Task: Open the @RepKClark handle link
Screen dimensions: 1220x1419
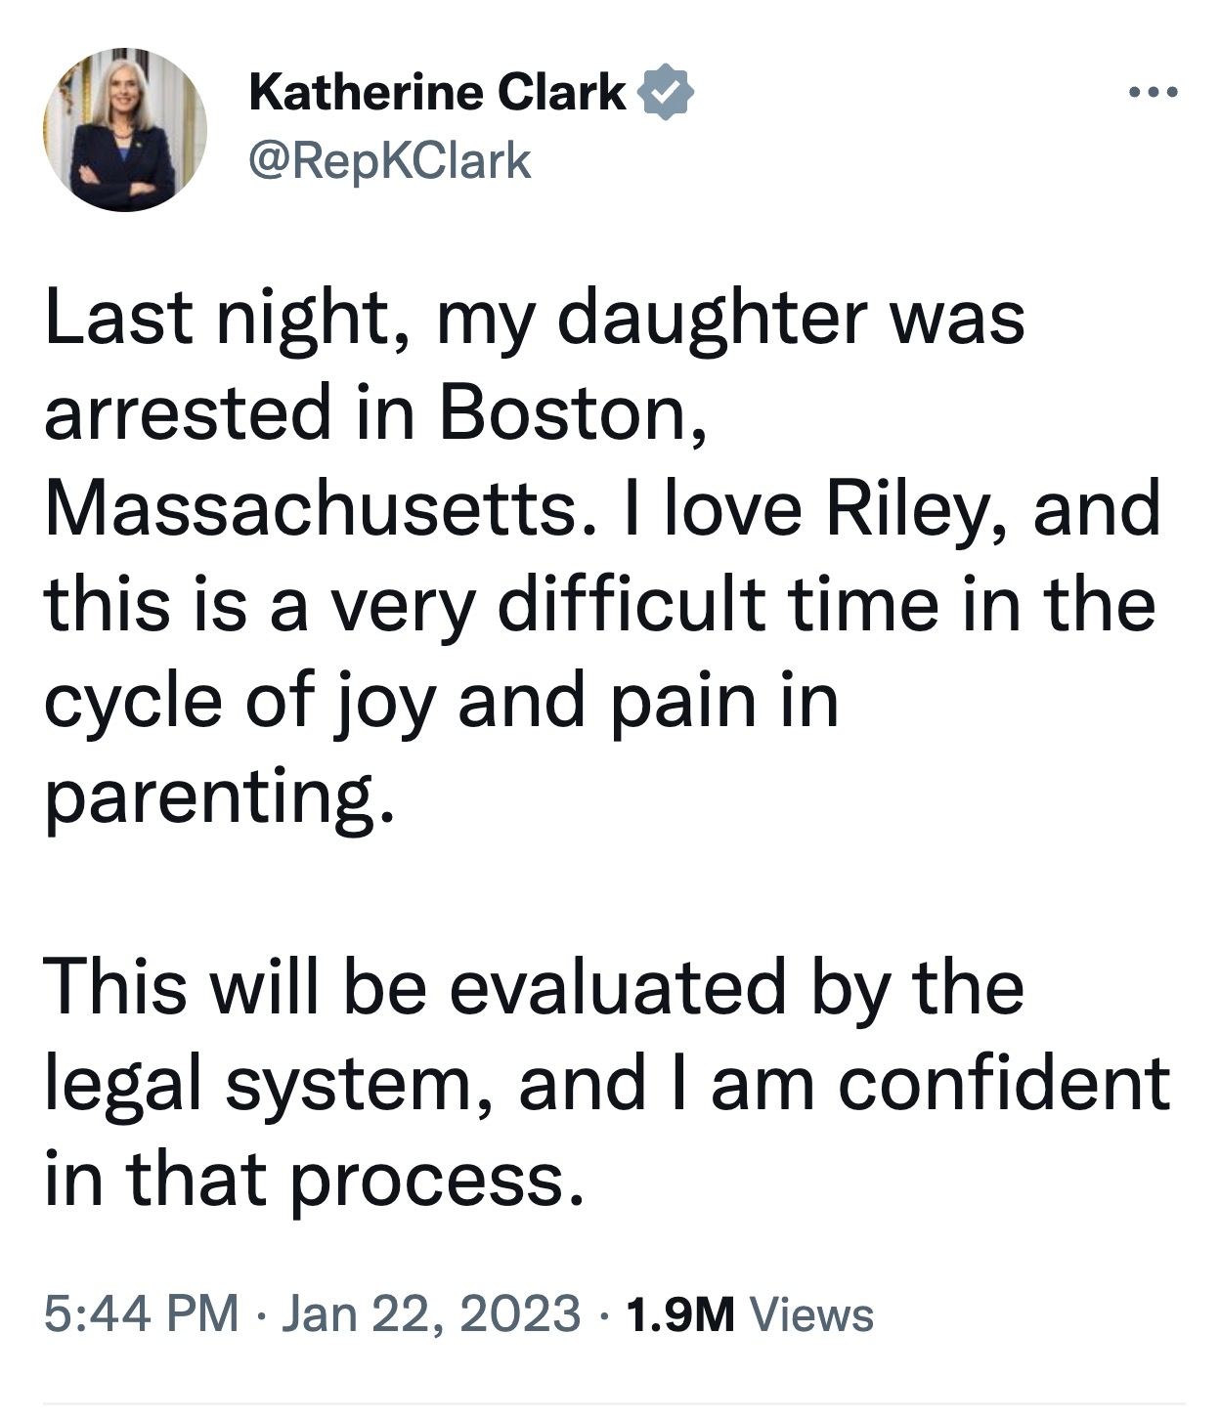Action: (391, 162)
